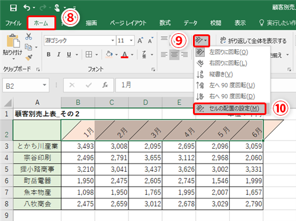Click the Increase Font Size icon
The image size is (296, 221).
(140, 40)
